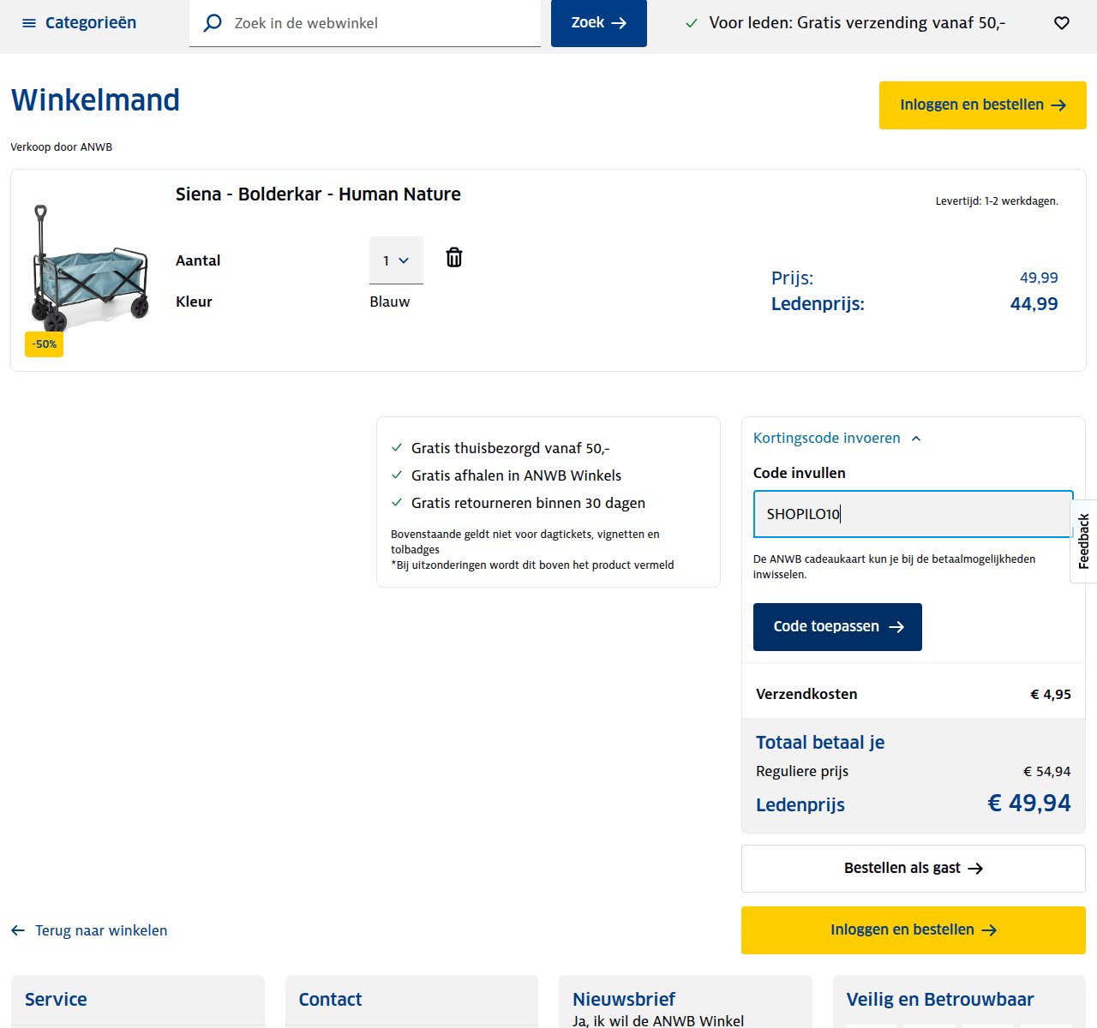Click the total Ledenprijs € 49,94

pos(1029,804)
